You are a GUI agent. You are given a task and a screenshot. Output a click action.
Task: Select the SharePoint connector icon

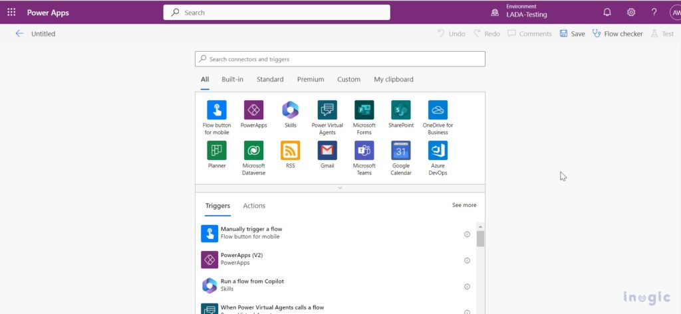coord(401,110)
